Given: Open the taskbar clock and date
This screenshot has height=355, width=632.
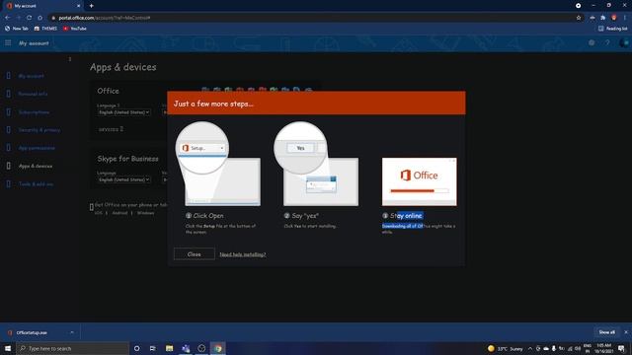Looking at the screenshot, I should coord(603,348).
